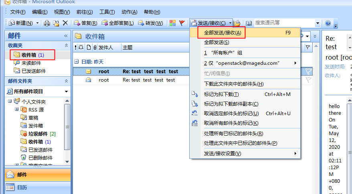
Task: Open the 已删除邮件 folder
Action: tap(36, 158)
